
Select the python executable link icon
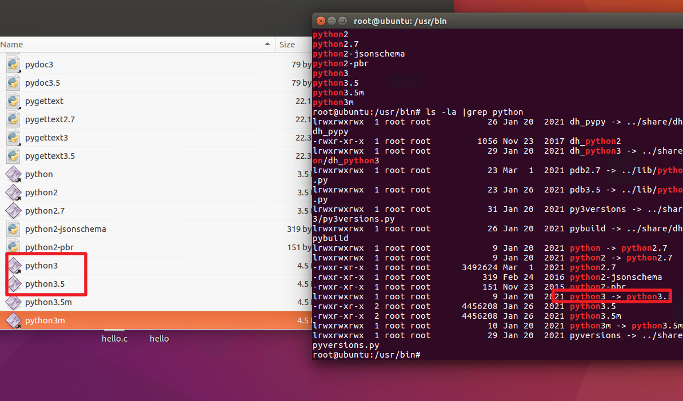point(14,174)
